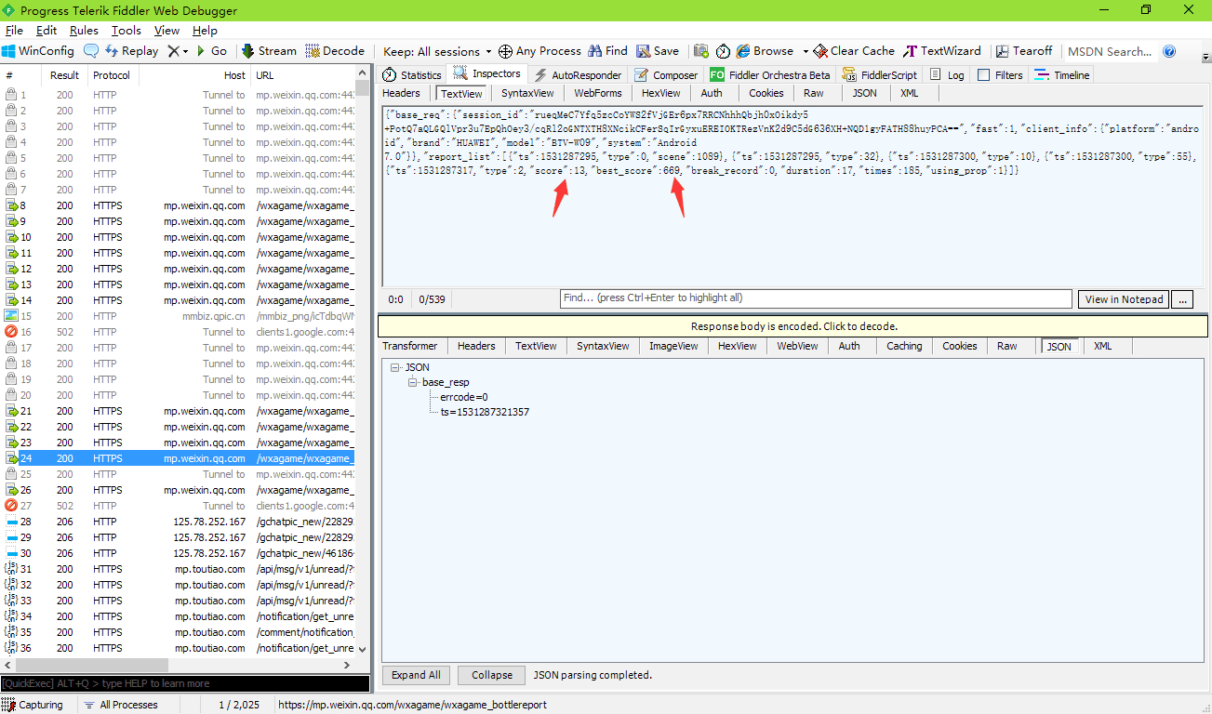Open the Rules menu
The image size is (1212, 714).
click(84, 31)
